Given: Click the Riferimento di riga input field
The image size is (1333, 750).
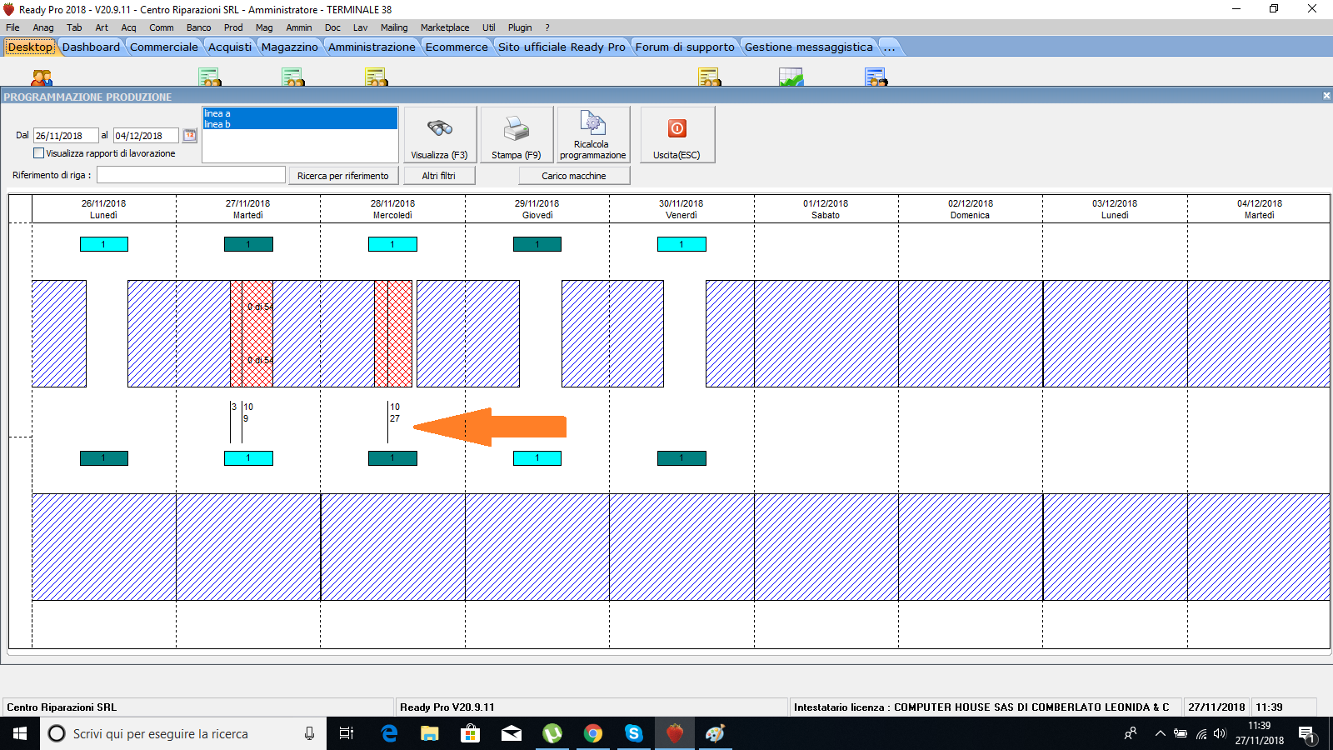Looking at the screenshot, I should pyautogui.click(x=191, y=175).
